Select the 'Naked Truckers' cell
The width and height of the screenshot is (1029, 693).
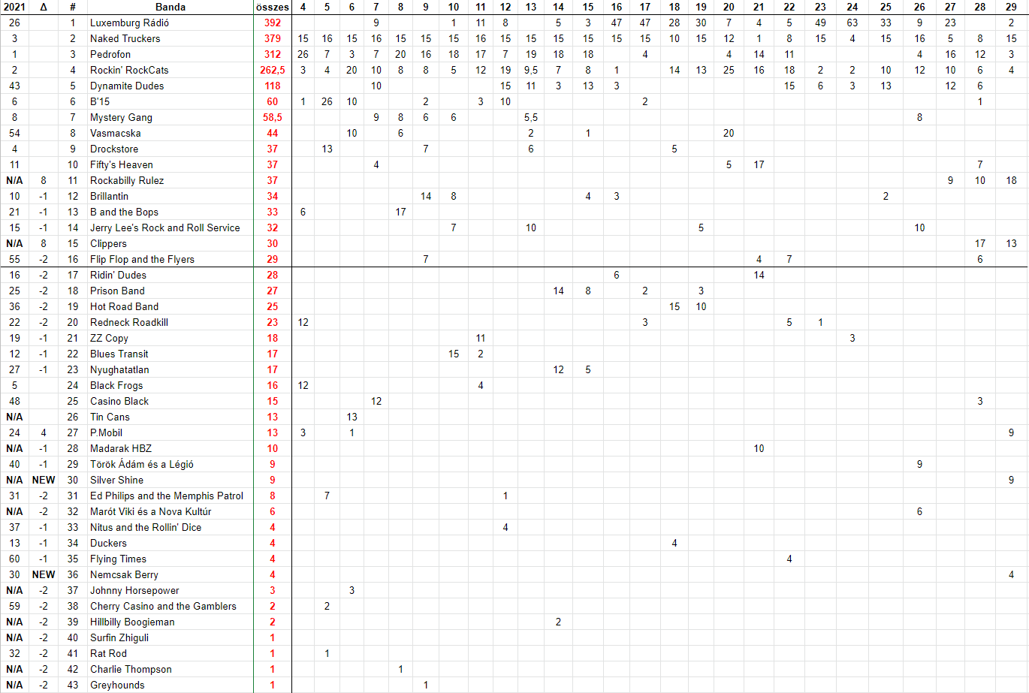[125, 38]
